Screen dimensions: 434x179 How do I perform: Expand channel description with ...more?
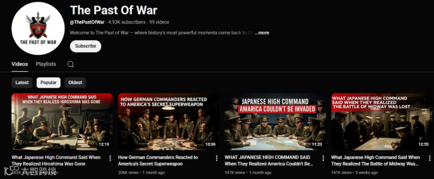[x=262, y=33]
